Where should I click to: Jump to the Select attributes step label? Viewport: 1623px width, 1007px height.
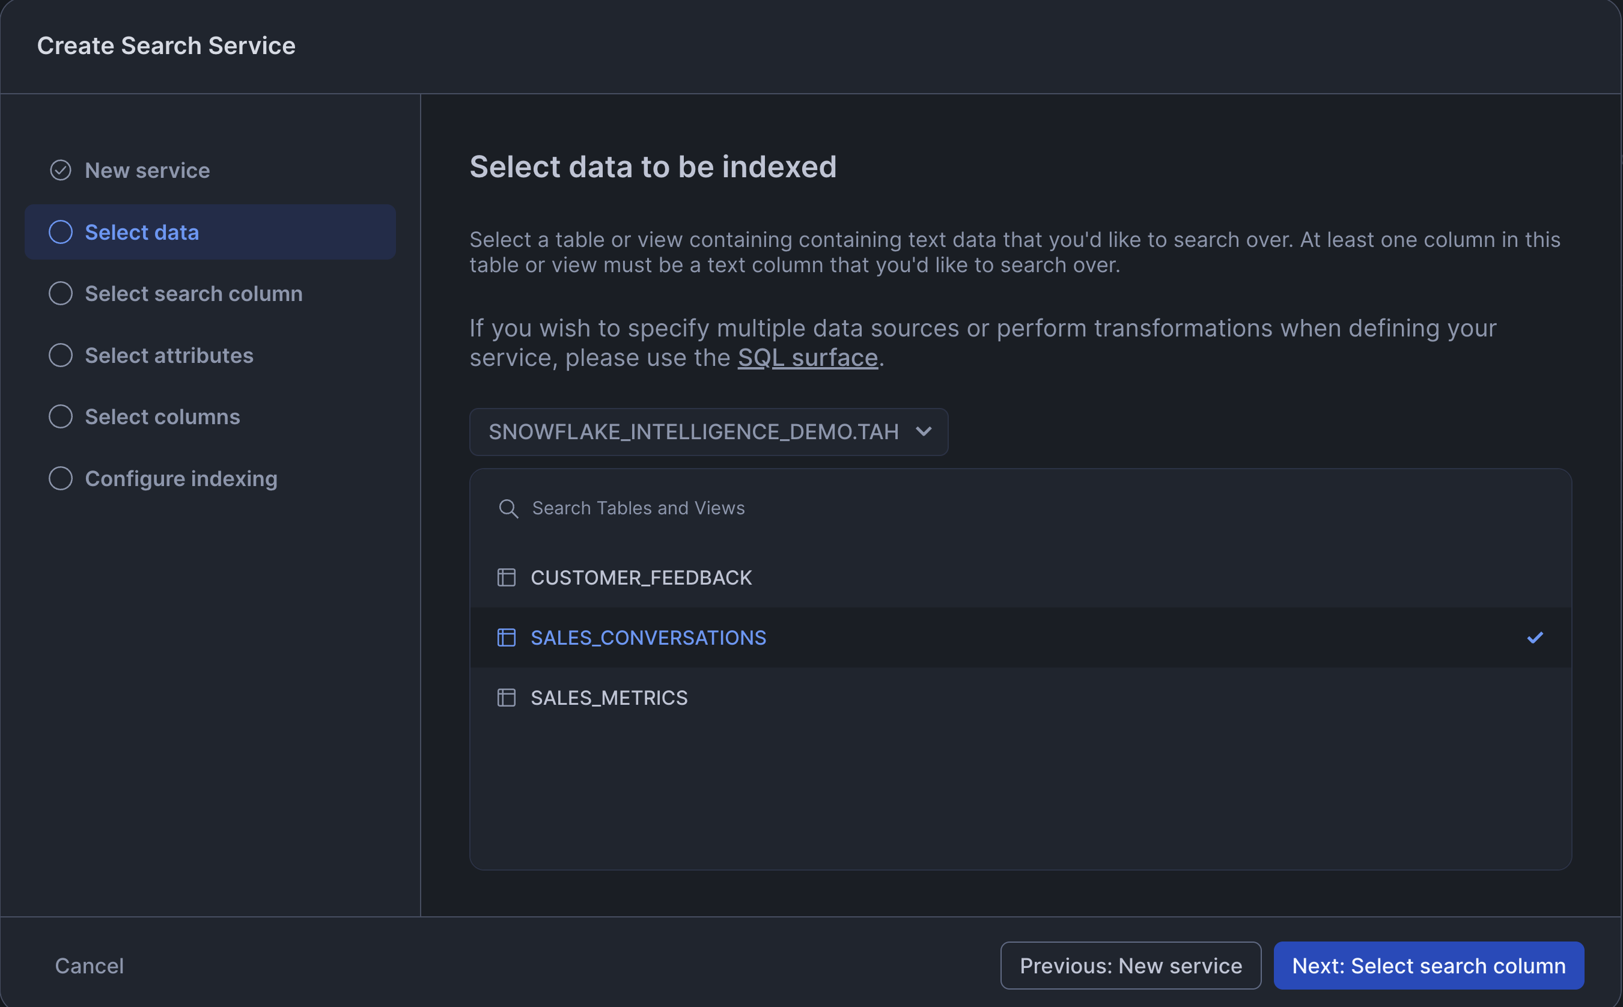[168, 355]
